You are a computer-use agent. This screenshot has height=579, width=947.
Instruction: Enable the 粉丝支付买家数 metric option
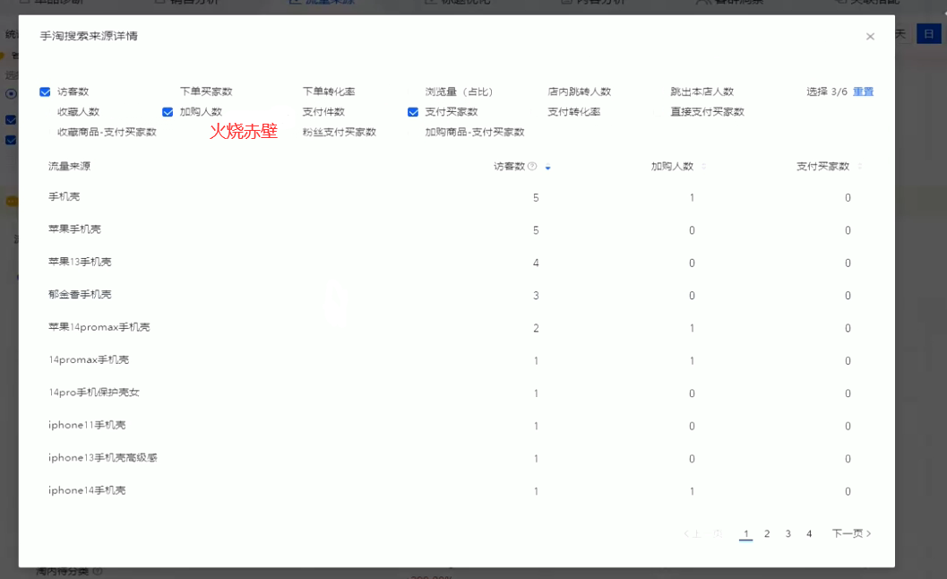click(x=339, y=132)
